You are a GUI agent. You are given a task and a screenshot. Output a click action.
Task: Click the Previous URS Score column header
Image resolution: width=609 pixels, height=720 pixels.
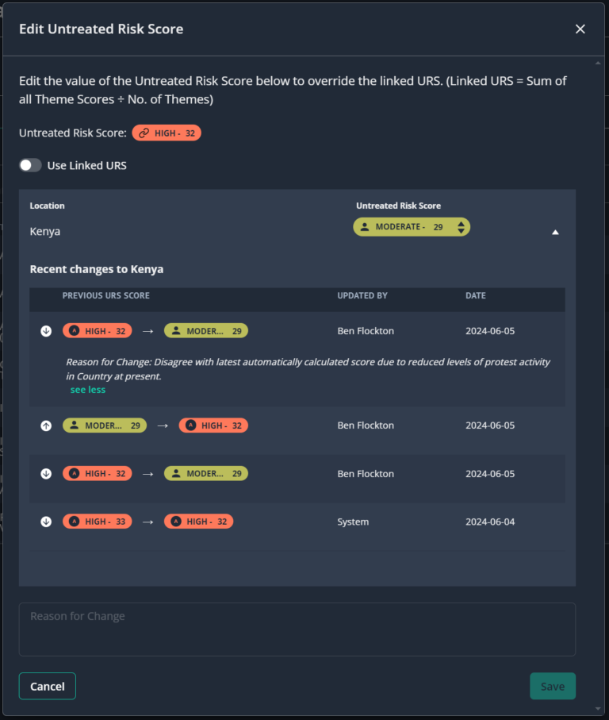pyautogui.click(x=106, y=296)
